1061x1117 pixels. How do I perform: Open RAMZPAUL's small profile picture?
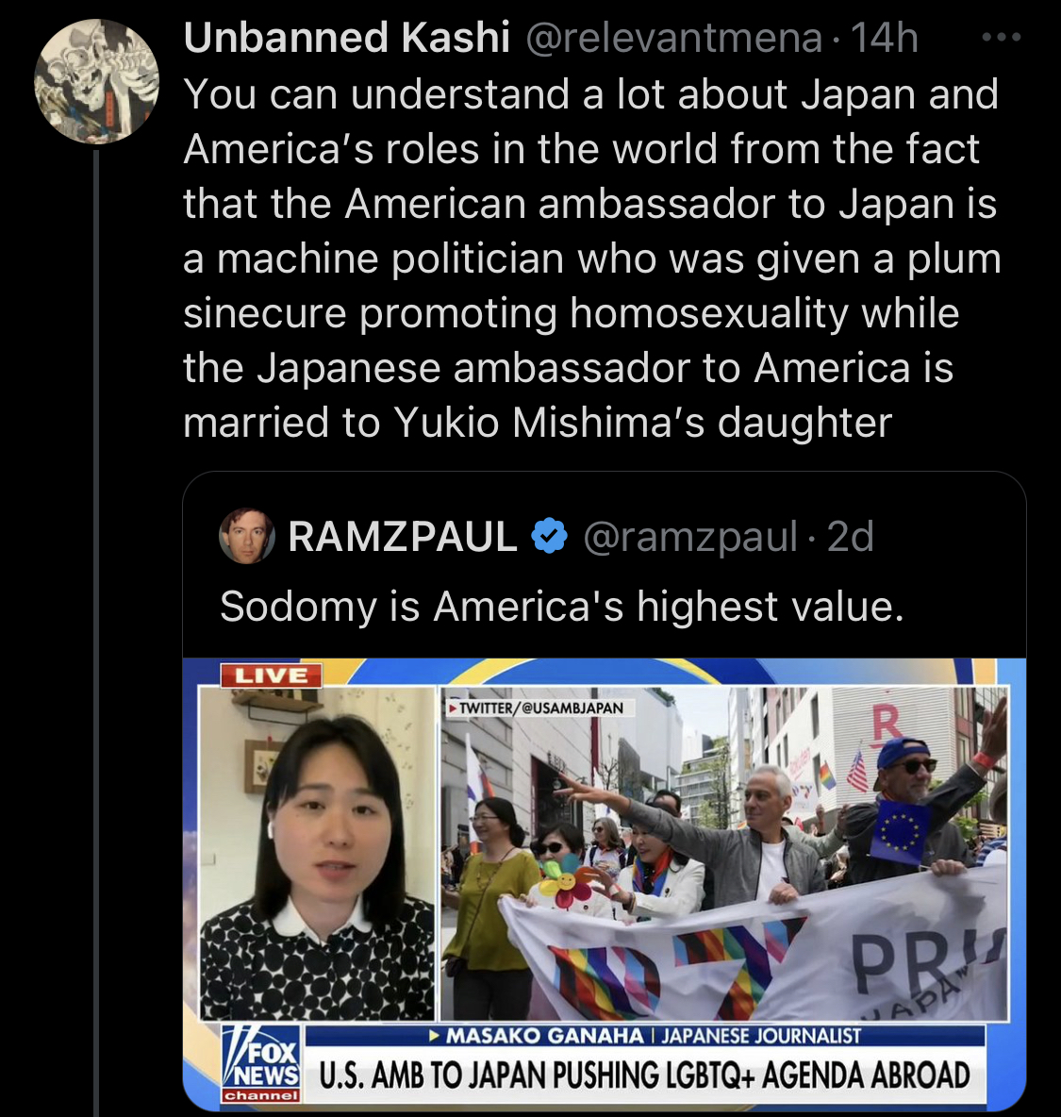coord(246,536)
